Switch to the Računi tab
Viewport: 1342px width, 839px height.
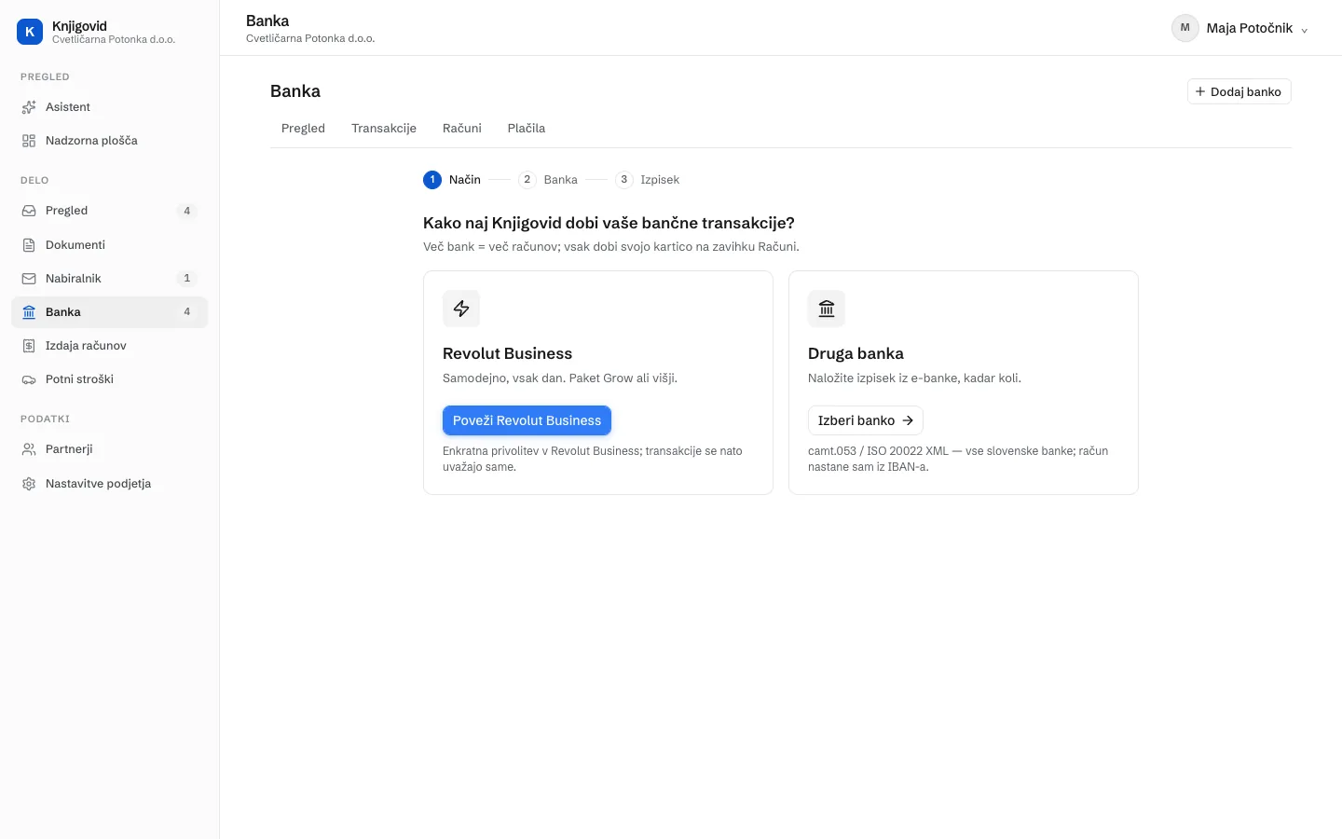(x=462, y=129)
